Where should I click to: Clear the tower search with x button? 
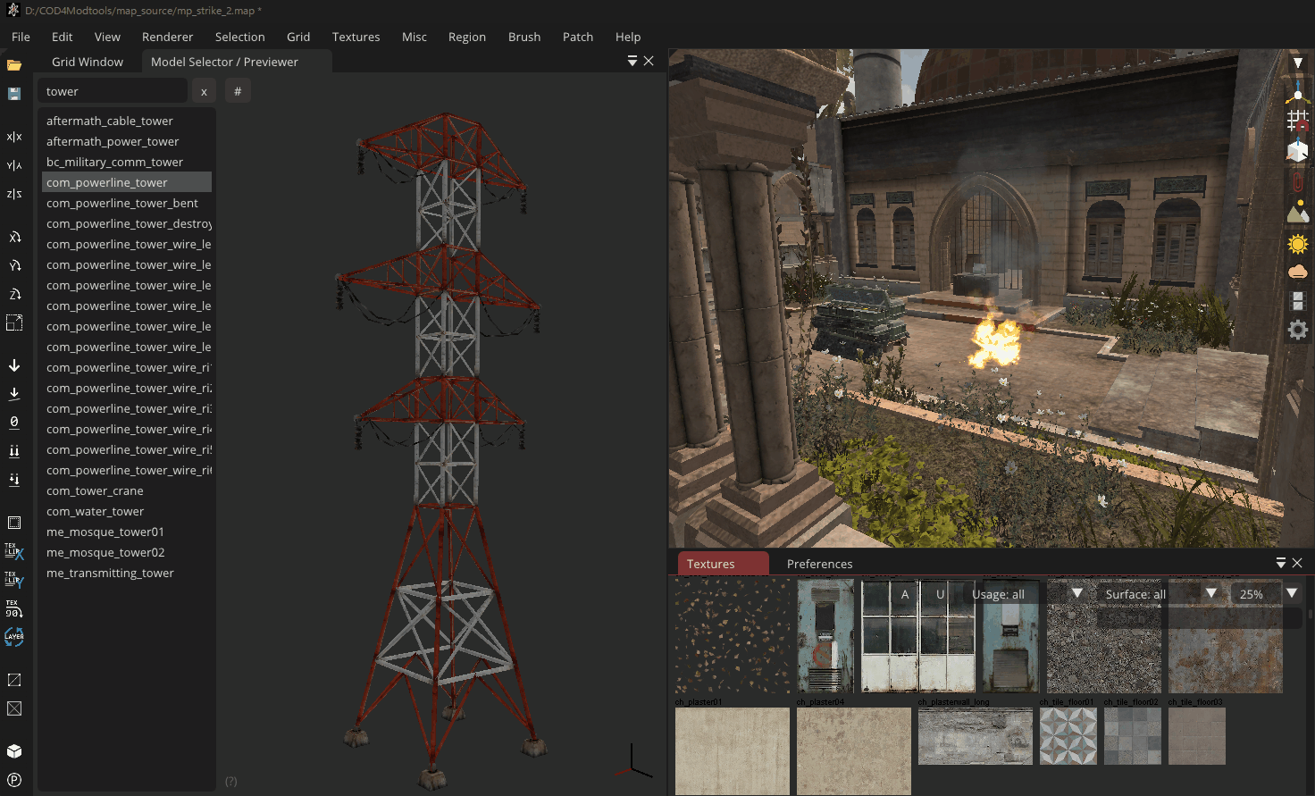204,91
